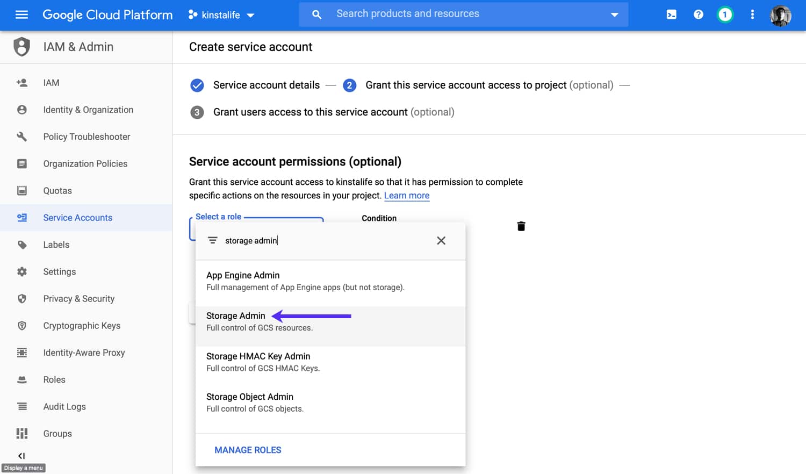Select the Storage Admin role
Image resolution: width=806 pixels, height=474 pixels.
tap(235, 315)
